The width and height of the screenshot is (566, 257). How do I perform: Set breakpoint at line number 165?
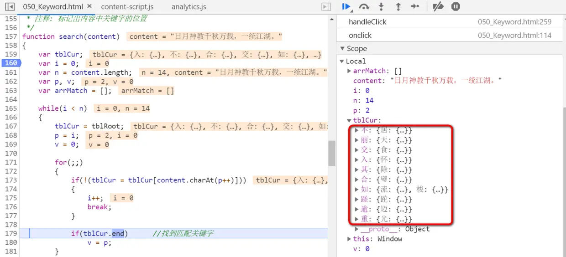coord(11,108)
